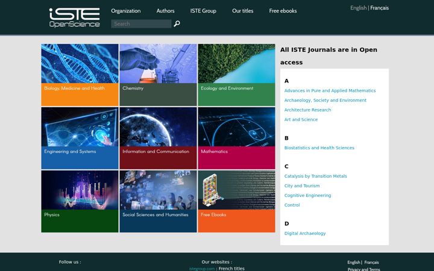The width and height of the screenshot is (434, 271).
Task: Click the istegroup.com footer link
Action: (202, 269)
